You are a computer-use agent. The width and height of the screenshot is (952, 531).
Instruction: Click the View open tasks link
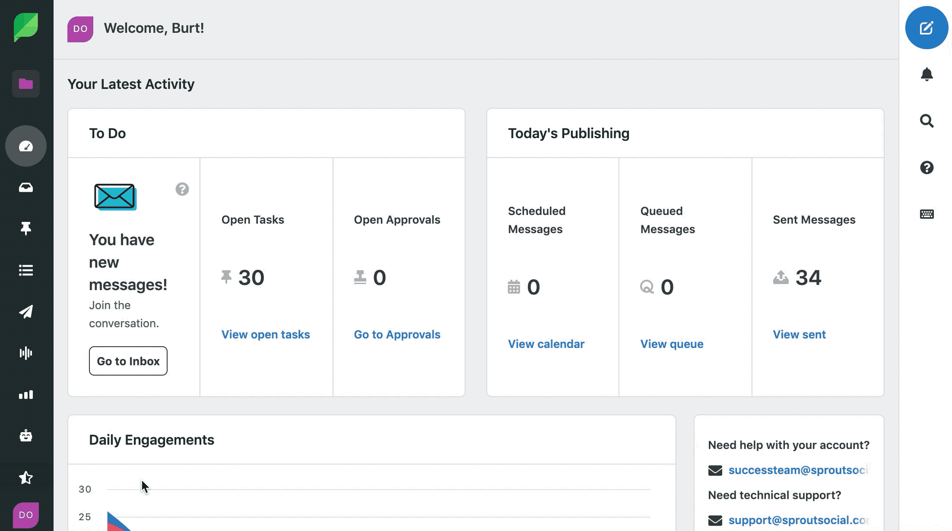pyautogui.click(x=266, y=335)
